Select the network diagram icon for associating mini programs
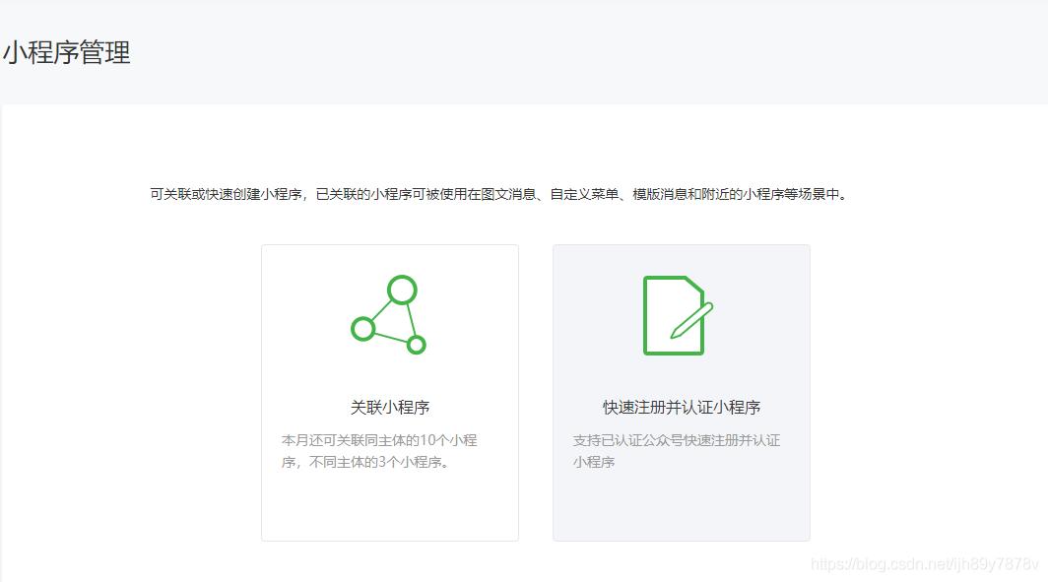This screenshot has width=1048, height=582. [x=390, y=314]
